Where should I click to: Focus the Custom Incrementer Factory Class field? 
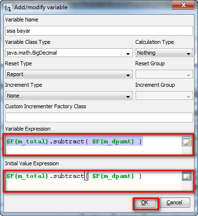[99, 118]
